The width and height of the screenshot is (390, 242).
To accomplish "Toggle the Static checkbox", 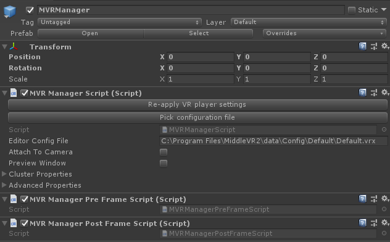I will click(x=352, y=10).
